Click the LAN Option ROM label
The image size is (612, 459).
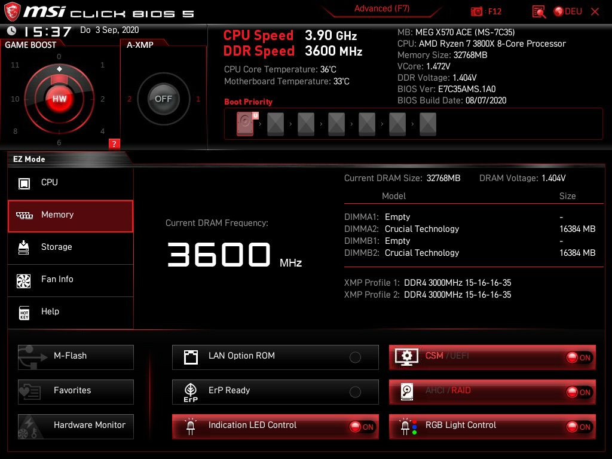(241, 356)
